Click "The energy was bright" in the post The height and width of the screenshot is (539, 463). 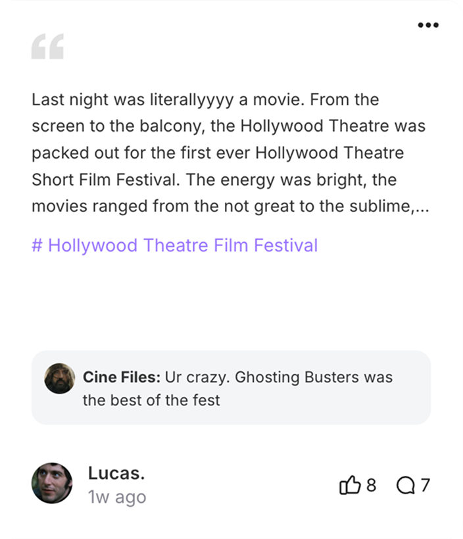click(261, 179)
